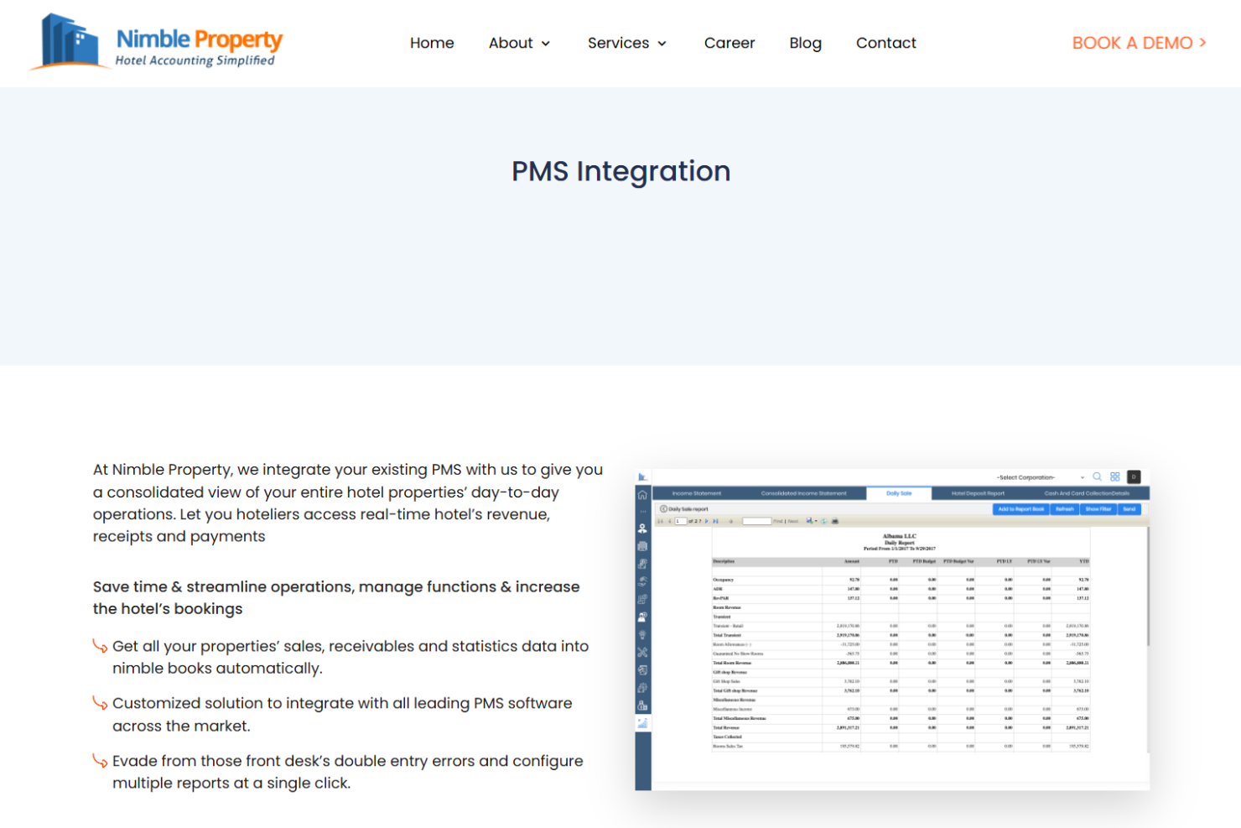Select the analytics chart icon at sidebar bottom
The height and width of the screenshot is (828, 1241).
pos(642,722)
